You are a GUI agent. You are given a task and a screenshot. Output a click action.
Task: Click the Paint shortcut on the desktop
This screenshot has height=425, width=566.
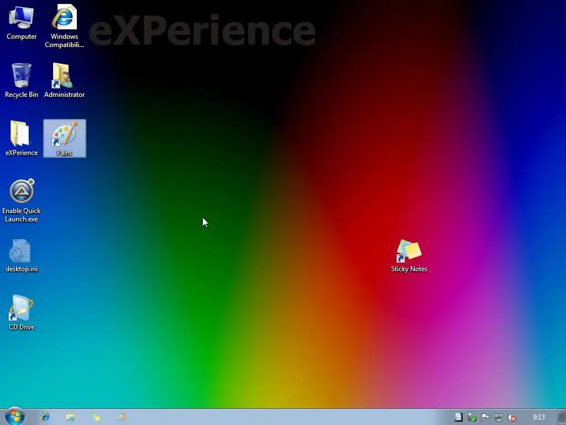click(x=65, y=138)
